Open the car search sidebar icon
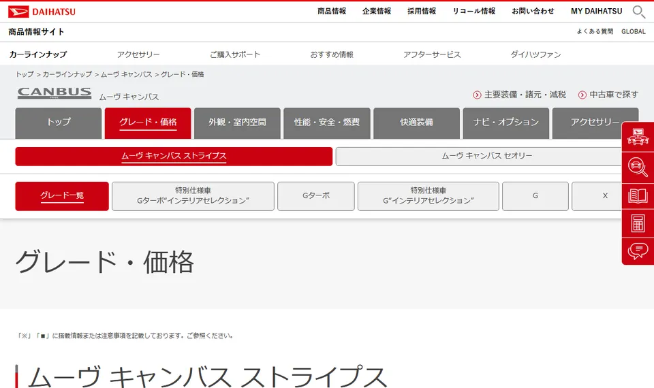 click(638, 166)
